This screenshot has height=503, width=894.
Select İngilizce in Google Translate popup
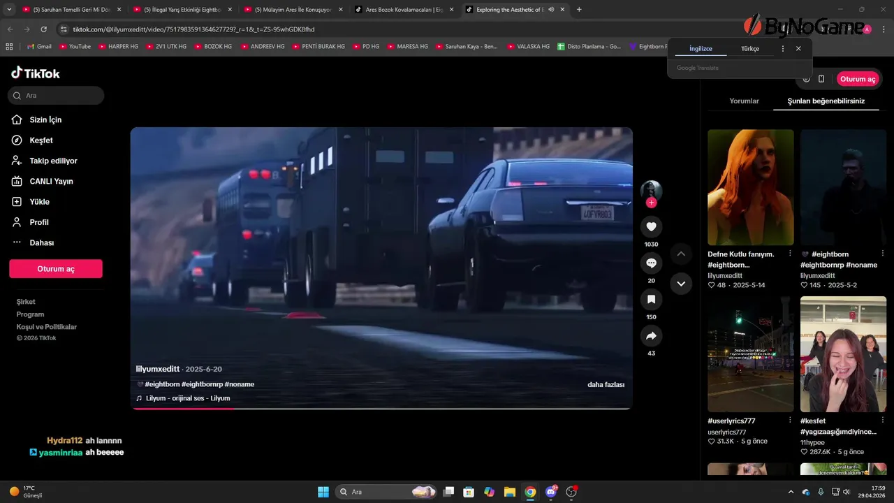(x=701, y=49)
